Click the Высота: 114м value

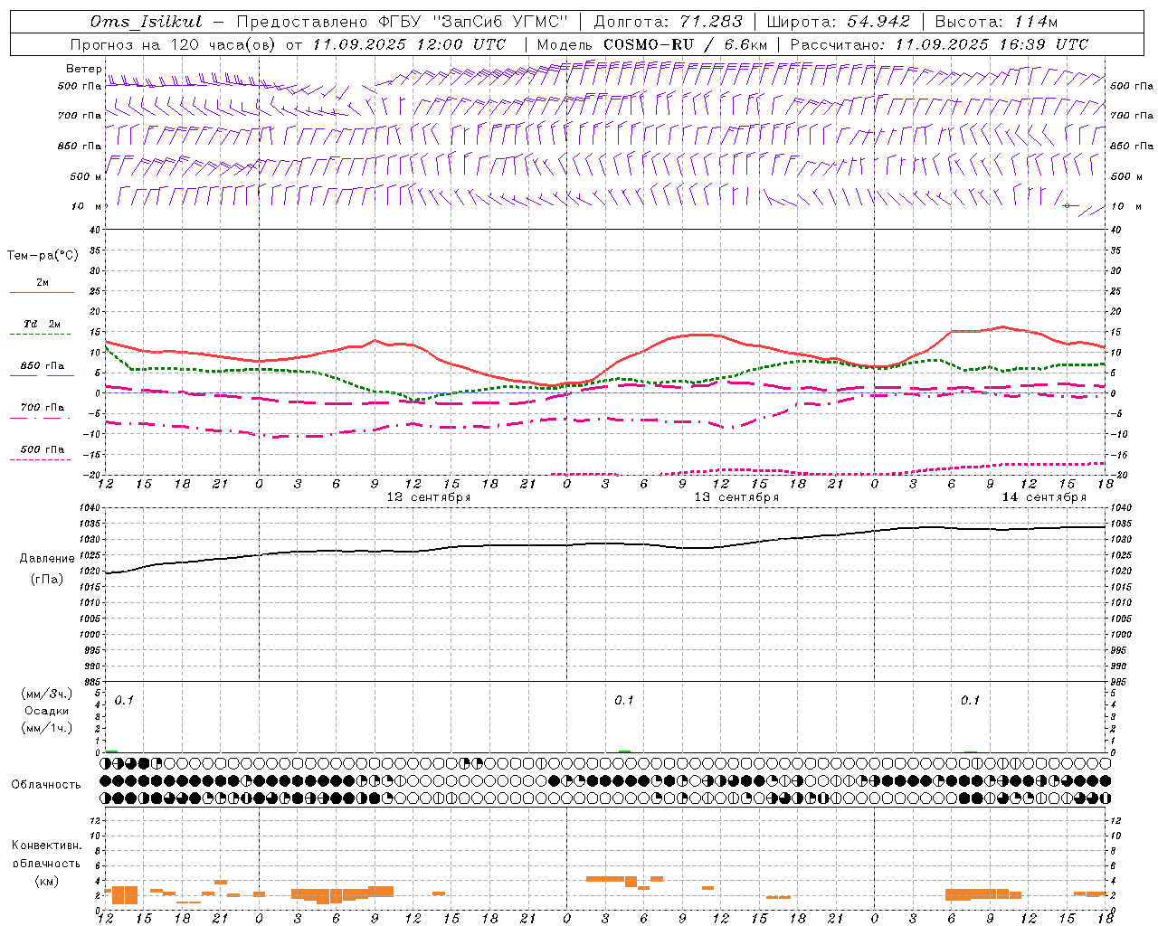coord(996,22)
